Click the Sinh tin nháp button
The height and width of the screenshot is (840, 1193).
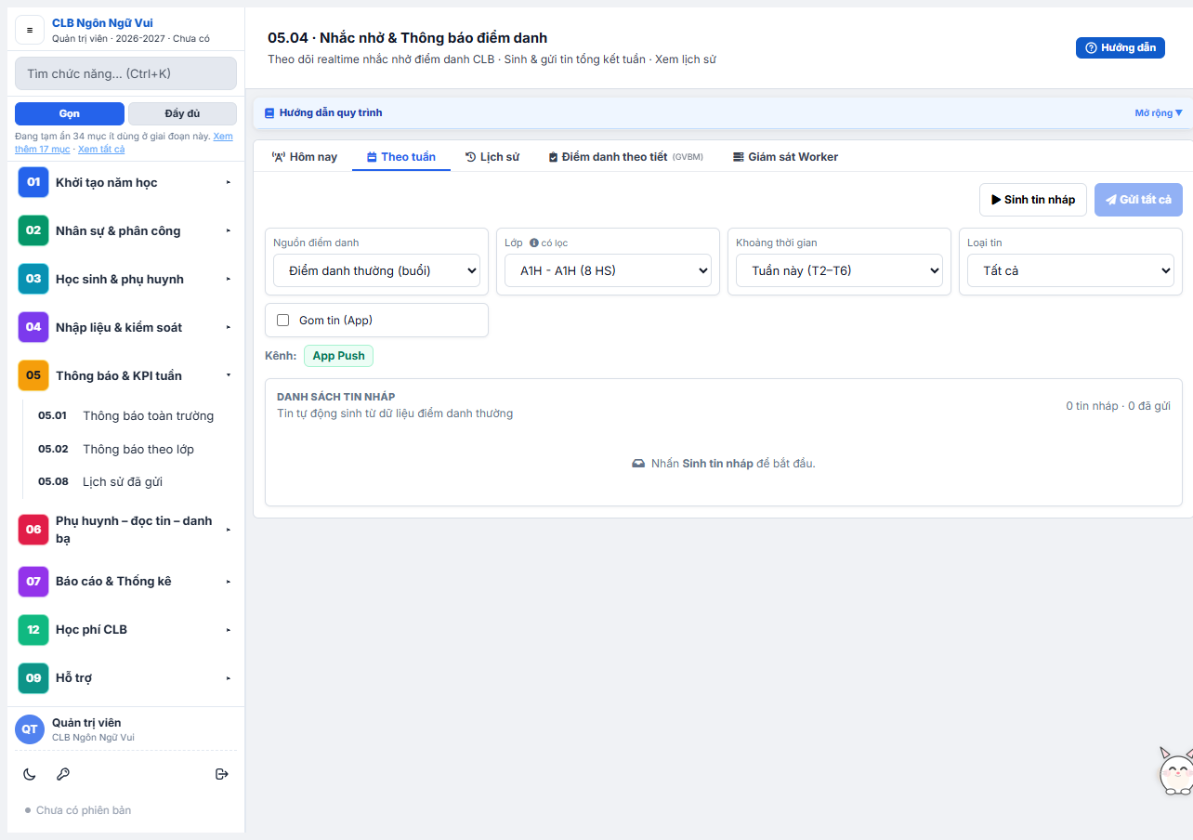click(x=1033, y=200)
